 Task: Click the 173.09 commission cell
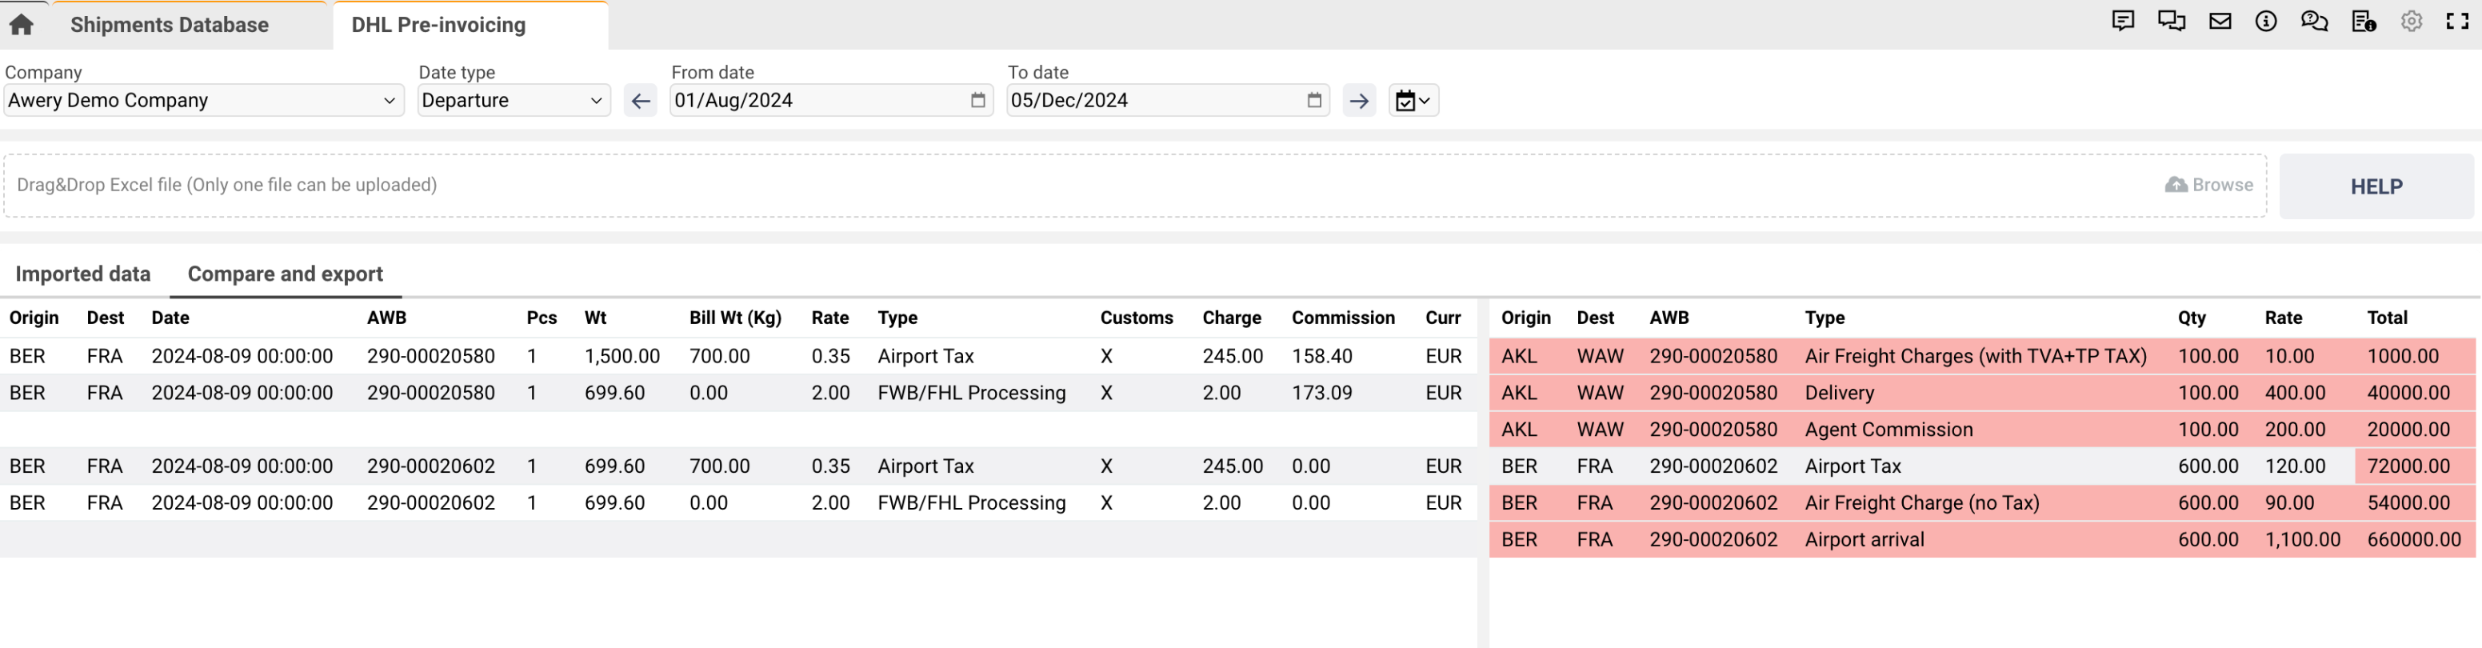[1322, 393]
